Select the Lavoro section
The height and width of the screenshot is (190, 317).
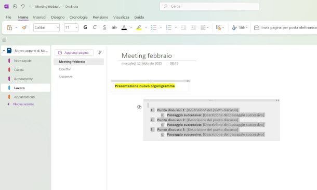[25, 88]
